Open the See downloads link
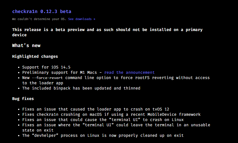238x143 pixels. coord(82,19)
